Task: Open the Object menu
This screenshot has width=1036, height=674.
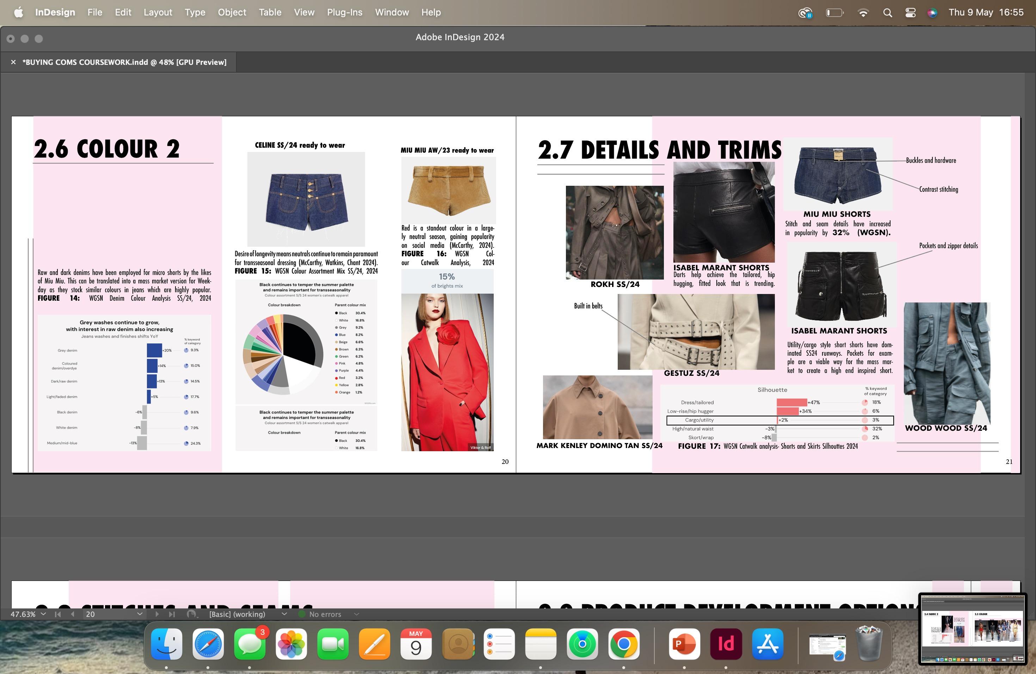Action: tap(232, 12)
